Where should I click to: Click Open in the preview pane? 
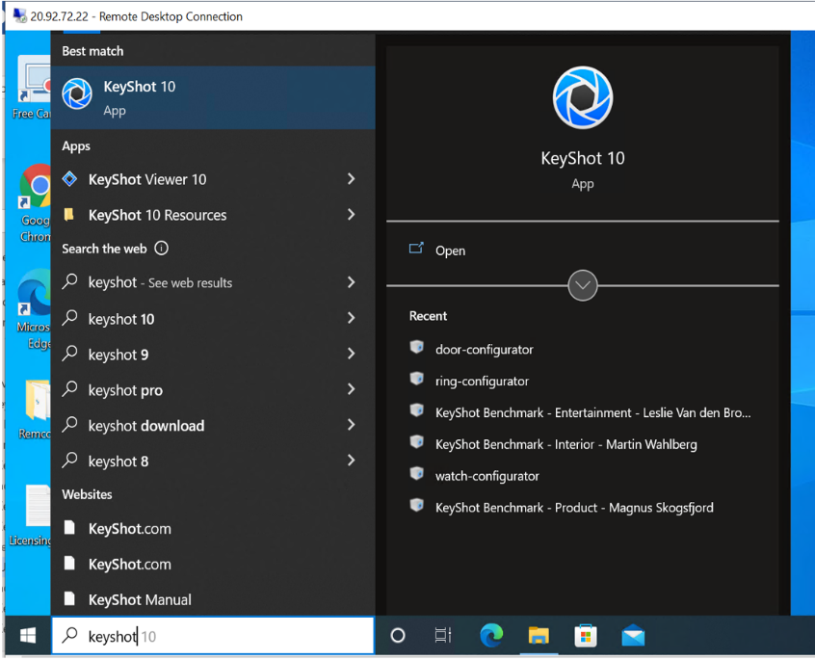pyautogui.click(x=449, y=251)
